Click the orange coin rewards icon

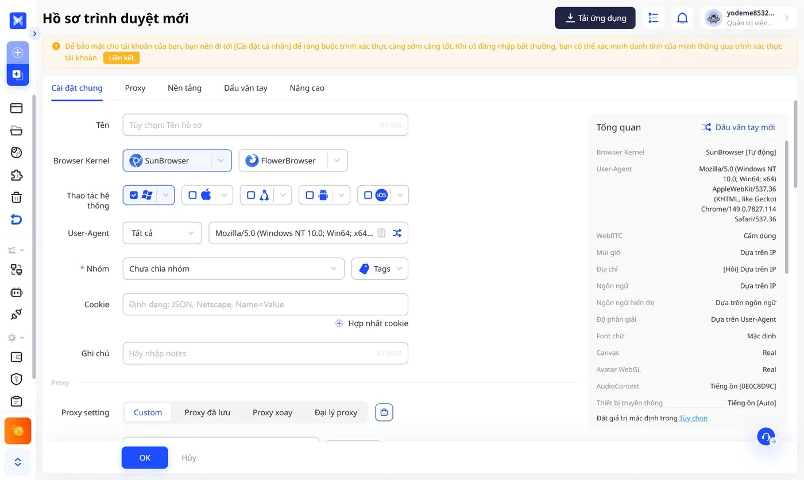point(18,431)
